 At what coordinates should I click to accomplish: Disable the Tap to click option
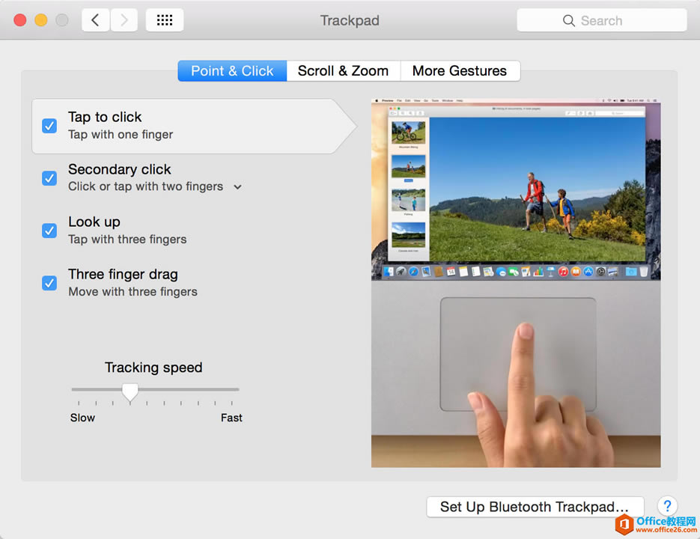49,126
